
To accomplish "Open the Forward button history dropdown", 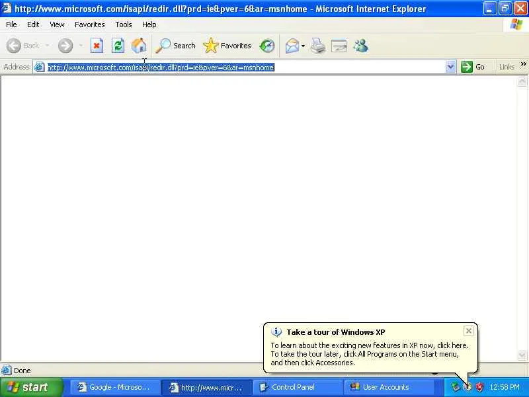I will (81, 46).
